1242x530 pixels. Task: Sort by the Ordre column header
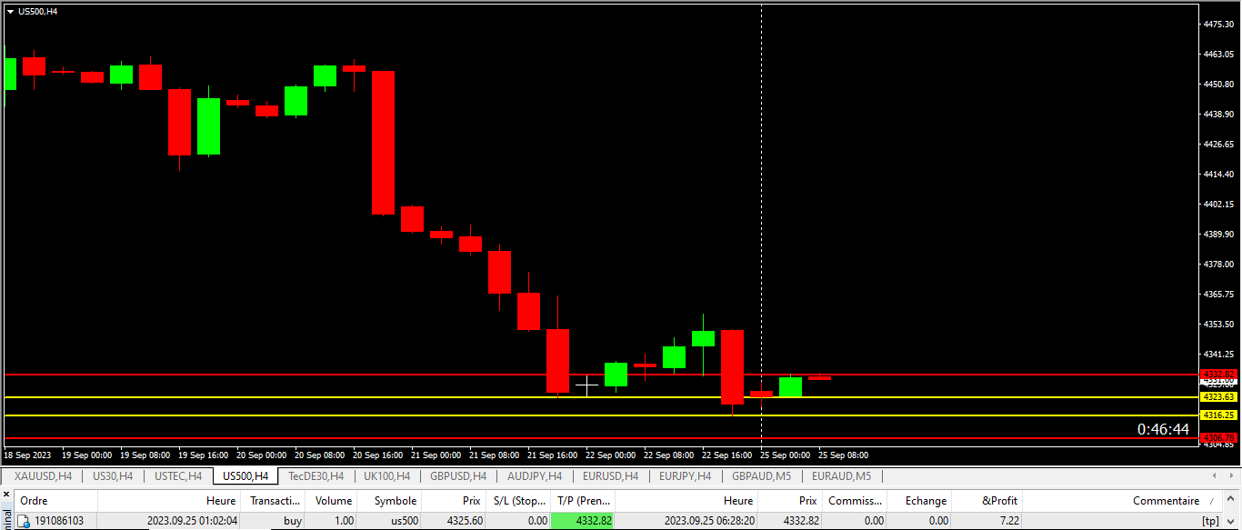55,501
